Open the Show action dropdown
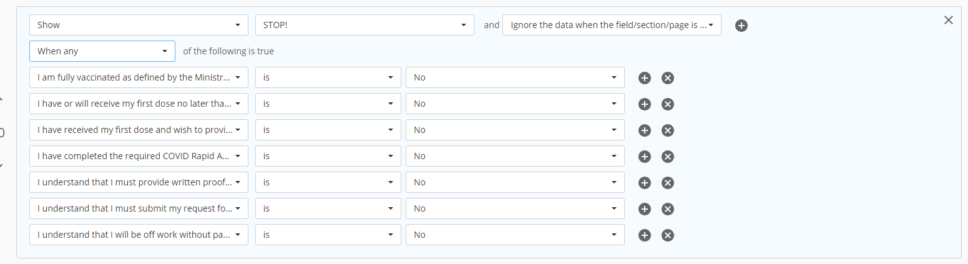Image resolution: width=968 pixels, height=264 pixels. [139, 25]
